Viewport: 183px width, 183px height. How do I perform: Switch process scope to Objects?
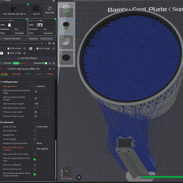pos(23,63)
